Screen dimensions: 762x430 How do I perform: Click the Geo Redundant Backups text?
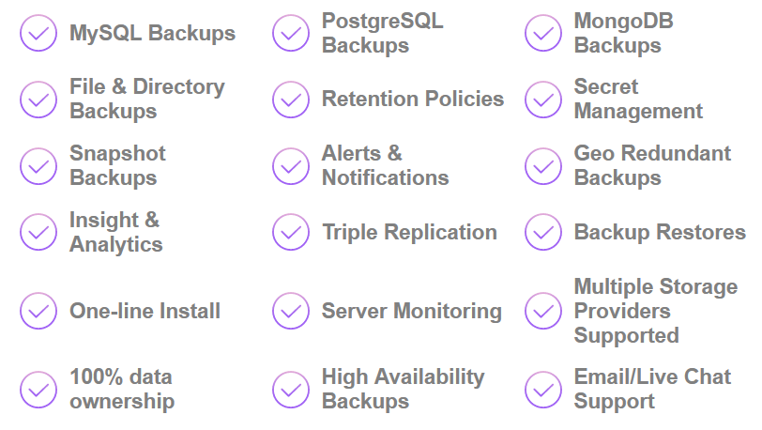tap(651, 165)
